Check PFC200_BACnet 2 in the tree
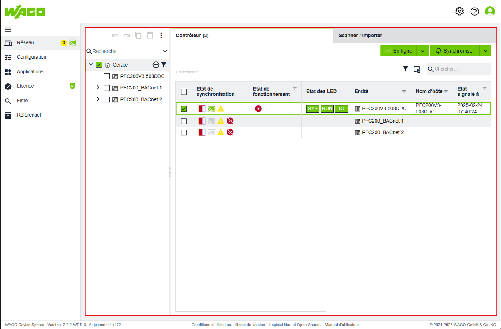The width and height of the screenshot is (501, 329). coord(107,99)
